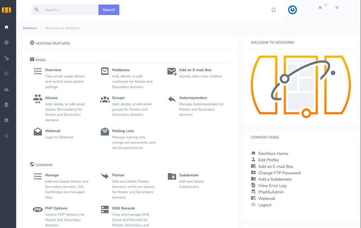Click the domains Manage list icon

[38, 176]
